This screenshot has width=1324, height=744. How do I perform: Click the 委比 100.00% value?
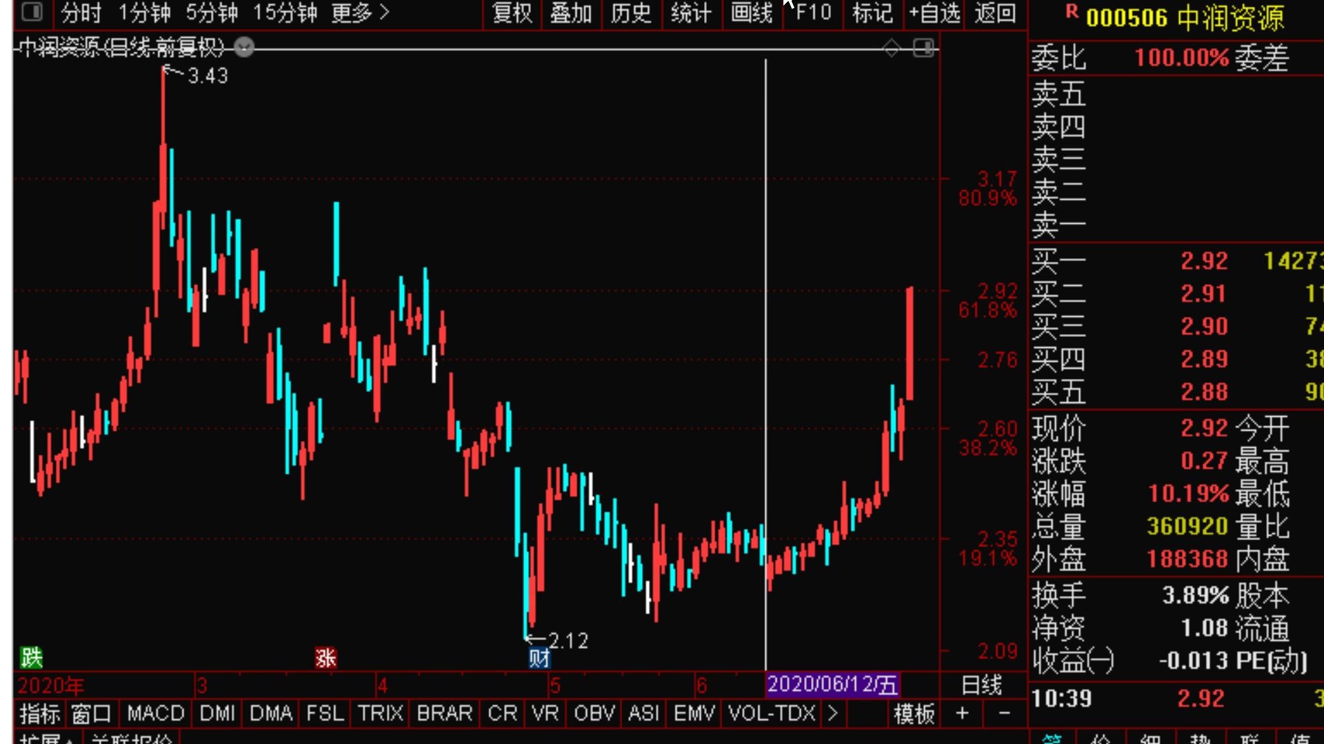(1181, 58)
